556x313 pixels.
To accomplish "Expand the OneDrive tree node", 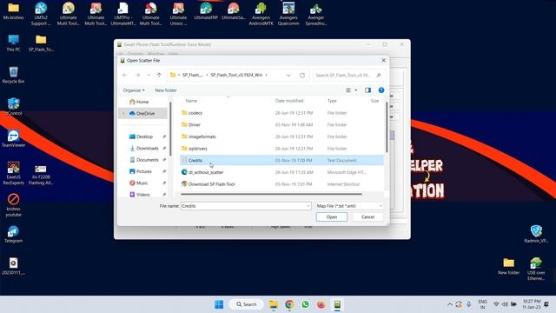I will 123,113.
